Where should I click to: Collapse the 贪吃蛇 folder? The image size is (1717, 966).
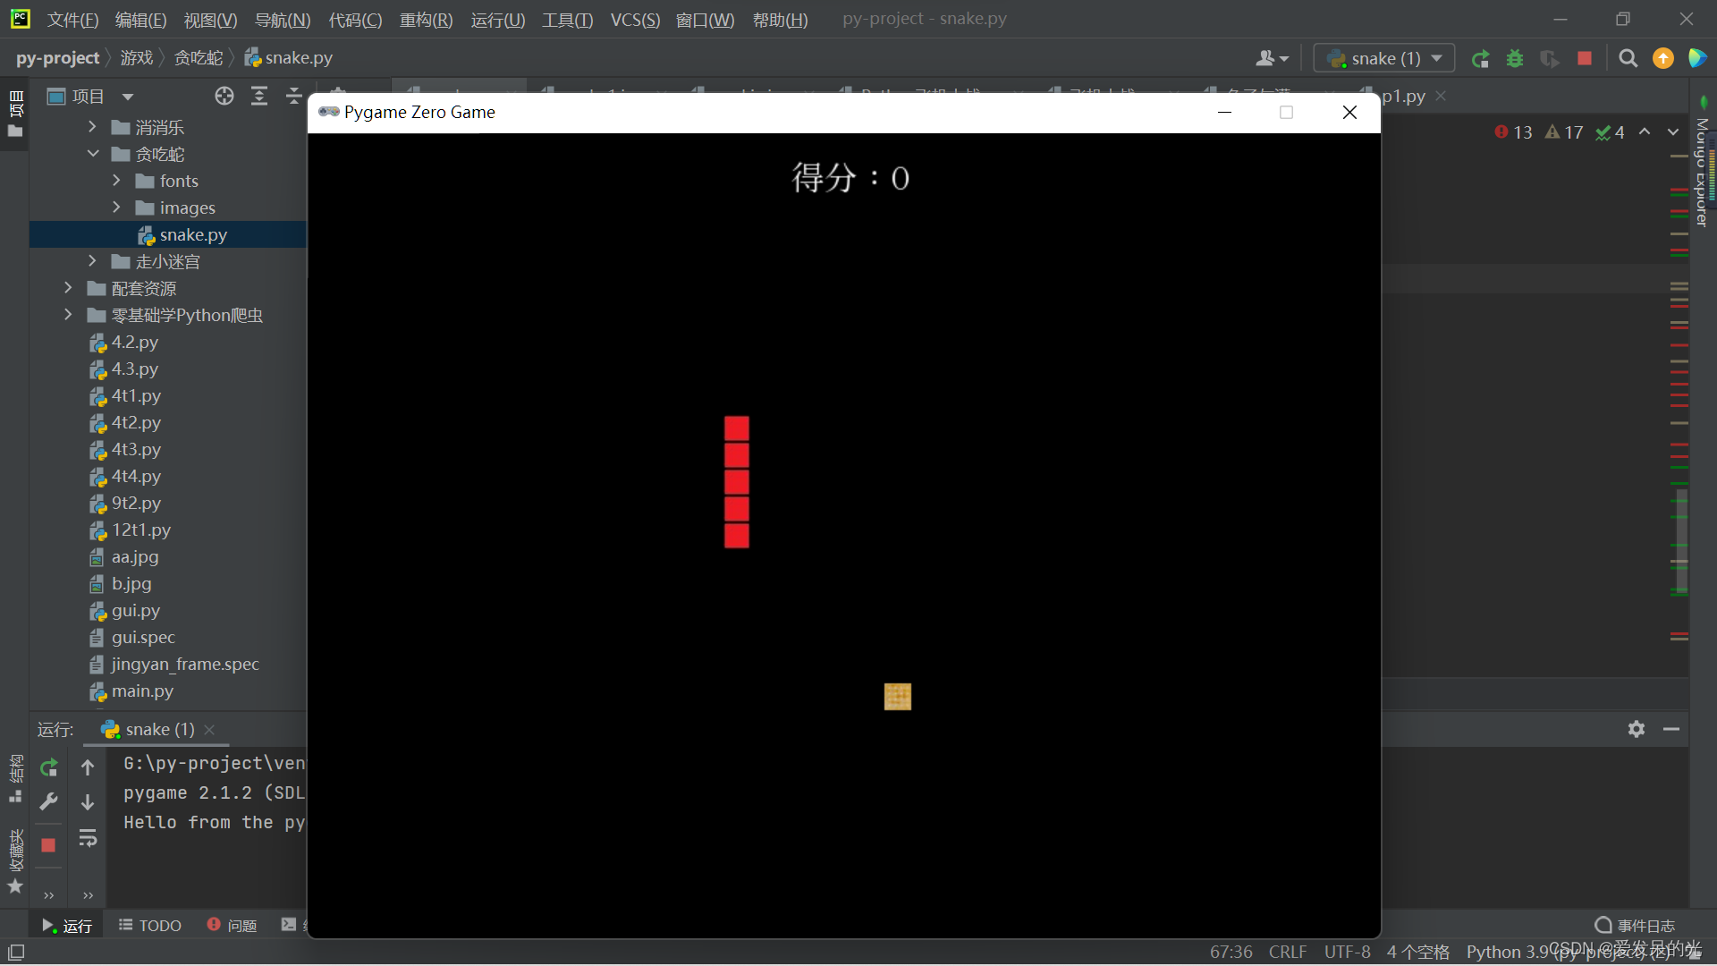[93, 154]
